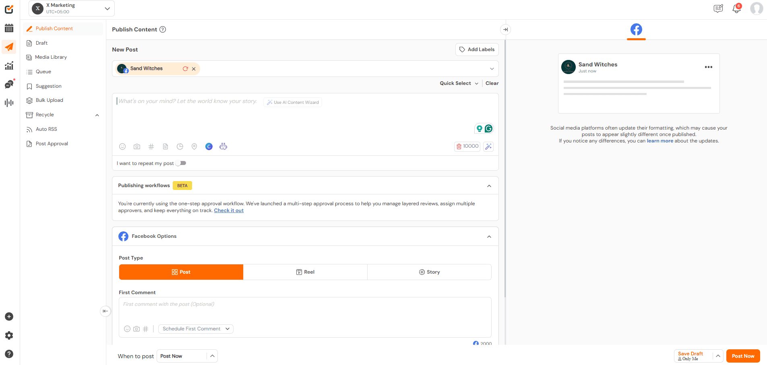Open the Calendar section in the sidebar

pos(9,28)
